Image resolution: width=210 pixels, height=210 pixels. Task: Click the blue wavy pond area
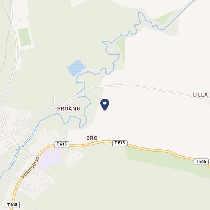pyautogui.click(x=76, y=68)
